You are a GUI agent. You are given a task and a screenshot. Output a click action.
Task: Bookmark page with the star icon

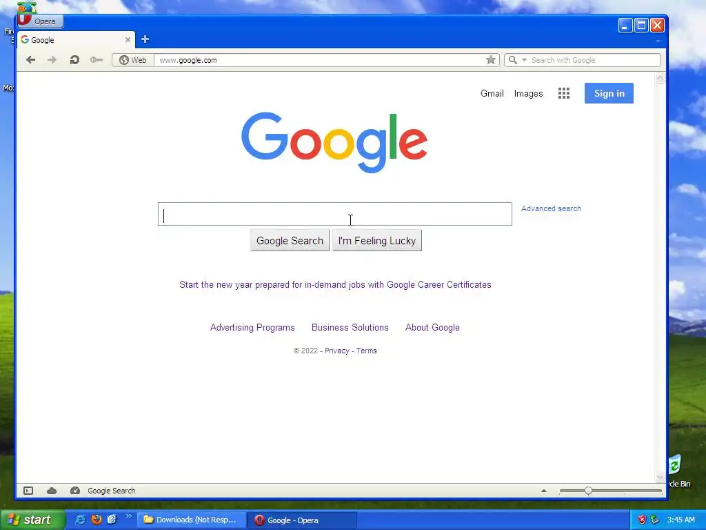coord(491,60)
